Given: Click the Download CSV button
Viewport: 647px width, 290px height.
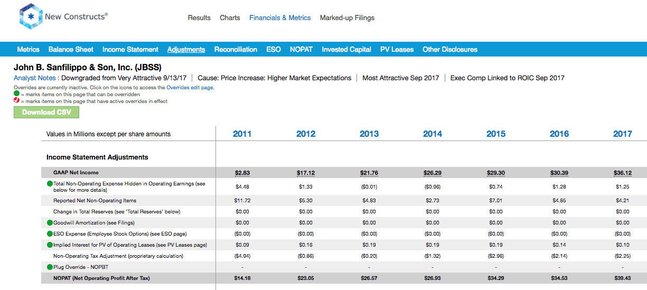Looking at the screenshot, I should pyautogui.click(x=46, y=112).
